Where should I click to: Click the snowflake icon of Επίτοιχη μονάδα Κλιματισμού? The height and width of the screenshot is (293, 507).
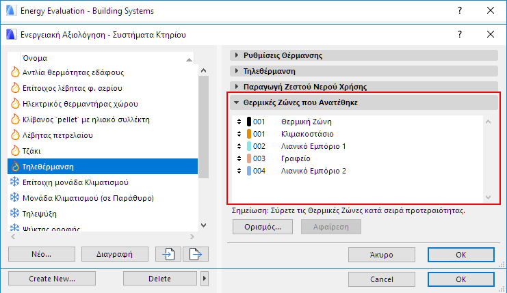click(x=14, y=182)
